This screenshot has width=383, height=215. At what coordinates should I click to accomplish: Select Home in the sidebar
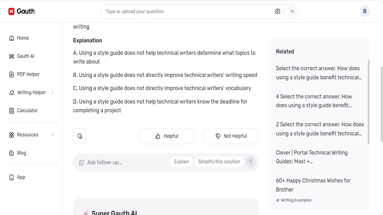[23, 38]
